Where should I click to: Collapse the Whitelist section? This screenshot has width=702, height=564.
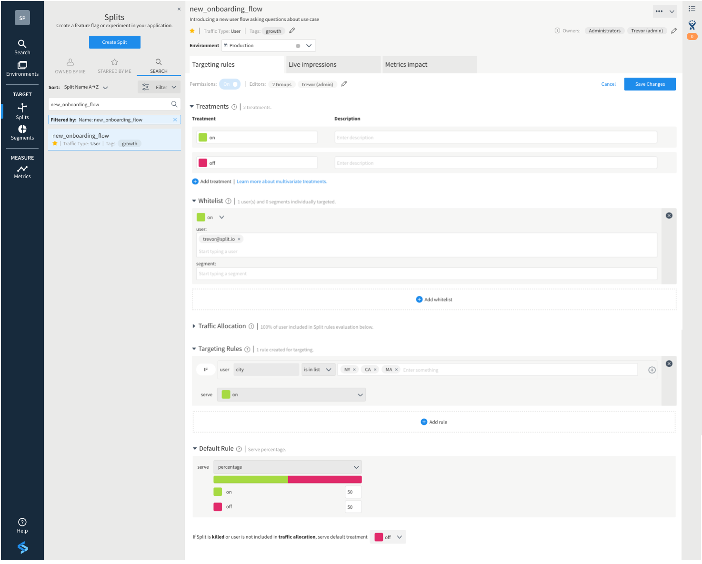click(194, 201)
